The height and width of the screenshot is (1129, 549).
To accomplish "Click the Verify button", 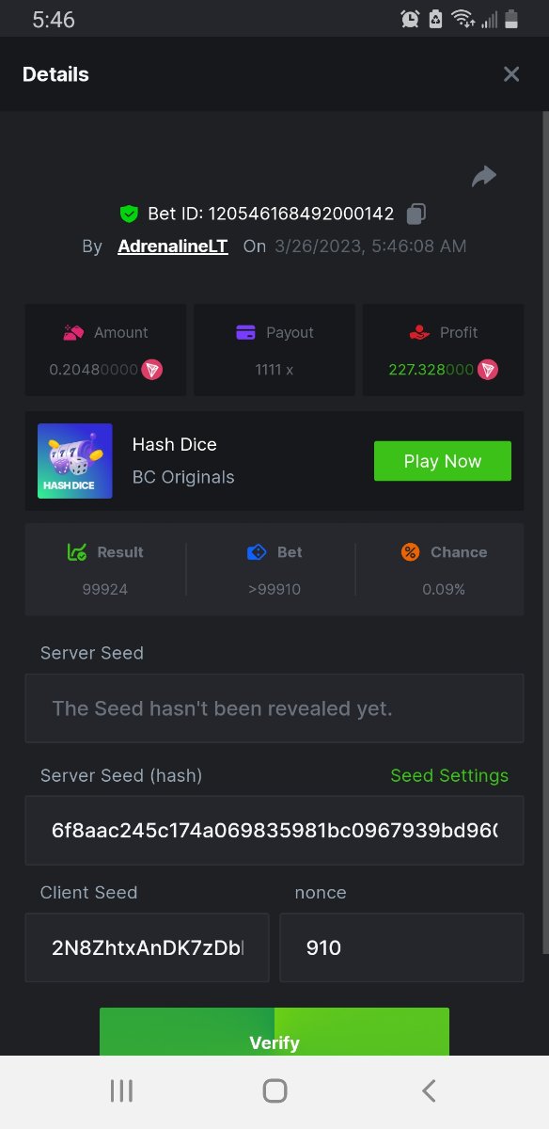I will point(274,1032).
